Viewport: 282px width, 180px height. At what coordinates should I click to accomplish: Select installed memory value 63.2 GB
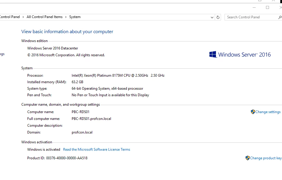[77, 82]
